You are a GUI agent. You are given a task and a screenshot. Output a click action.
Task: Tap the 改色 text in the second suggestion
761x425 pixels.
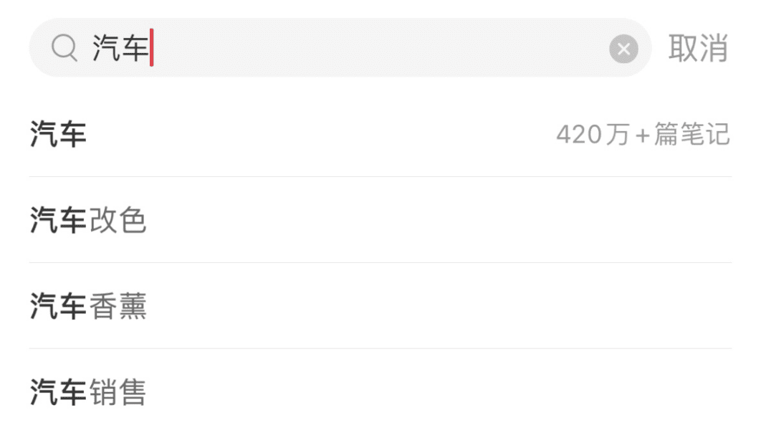click(118, 220)
